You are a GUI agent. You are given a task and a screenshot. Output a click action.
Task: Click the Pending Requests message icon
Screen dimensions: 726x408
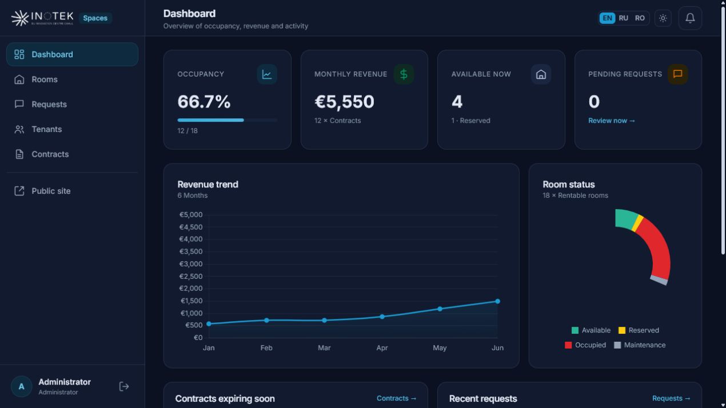click(x=678, y=74)
